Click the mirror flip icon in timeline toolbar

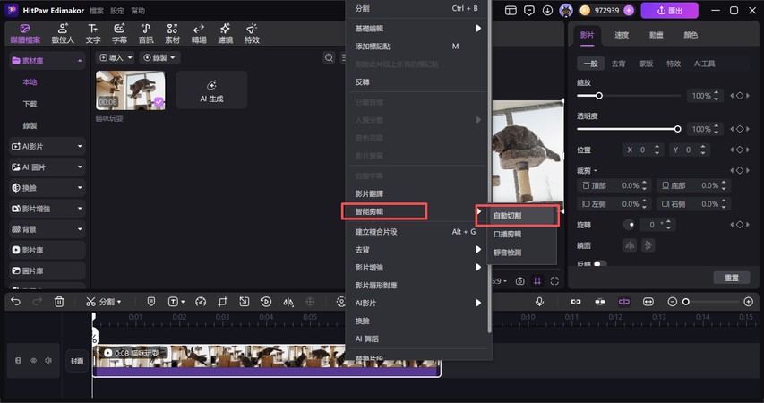[288, 302]
